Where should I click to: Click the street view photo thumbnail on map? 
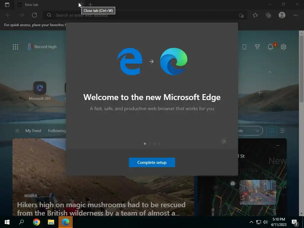click(x=258, y=192)
